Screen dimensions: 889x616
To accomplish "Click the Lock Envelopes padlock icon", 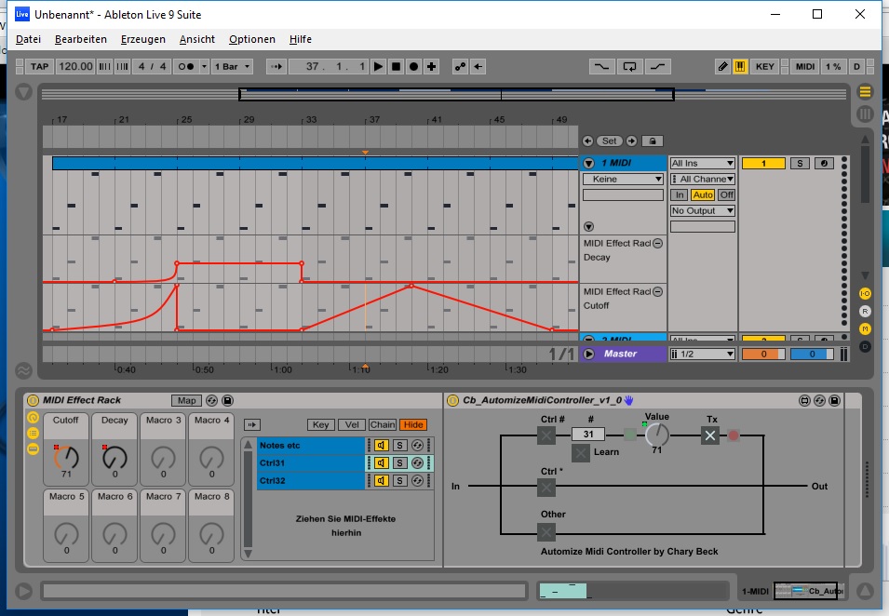I will [x=653, y=141].
